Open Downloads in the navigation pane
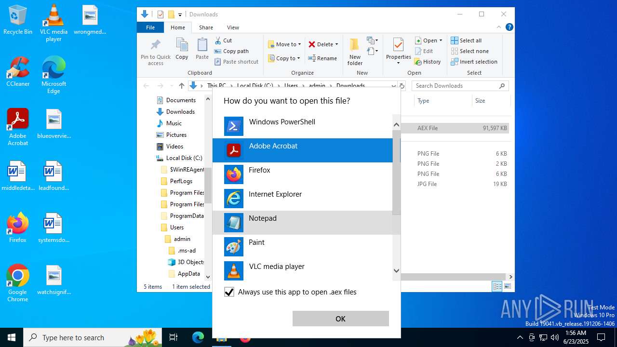617x347 pixels. pyautogui.click(x=180, y=112)
